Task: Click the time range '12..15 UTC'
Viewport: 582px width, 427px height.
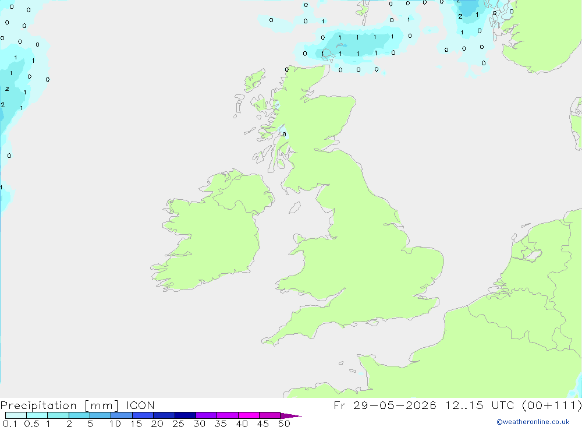Action: point(480,405)
